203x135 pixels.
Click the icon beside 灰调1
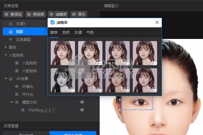(11, 24)
